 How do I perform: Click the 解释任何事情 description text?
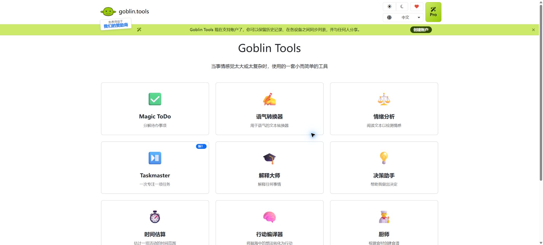click(269, 184)
